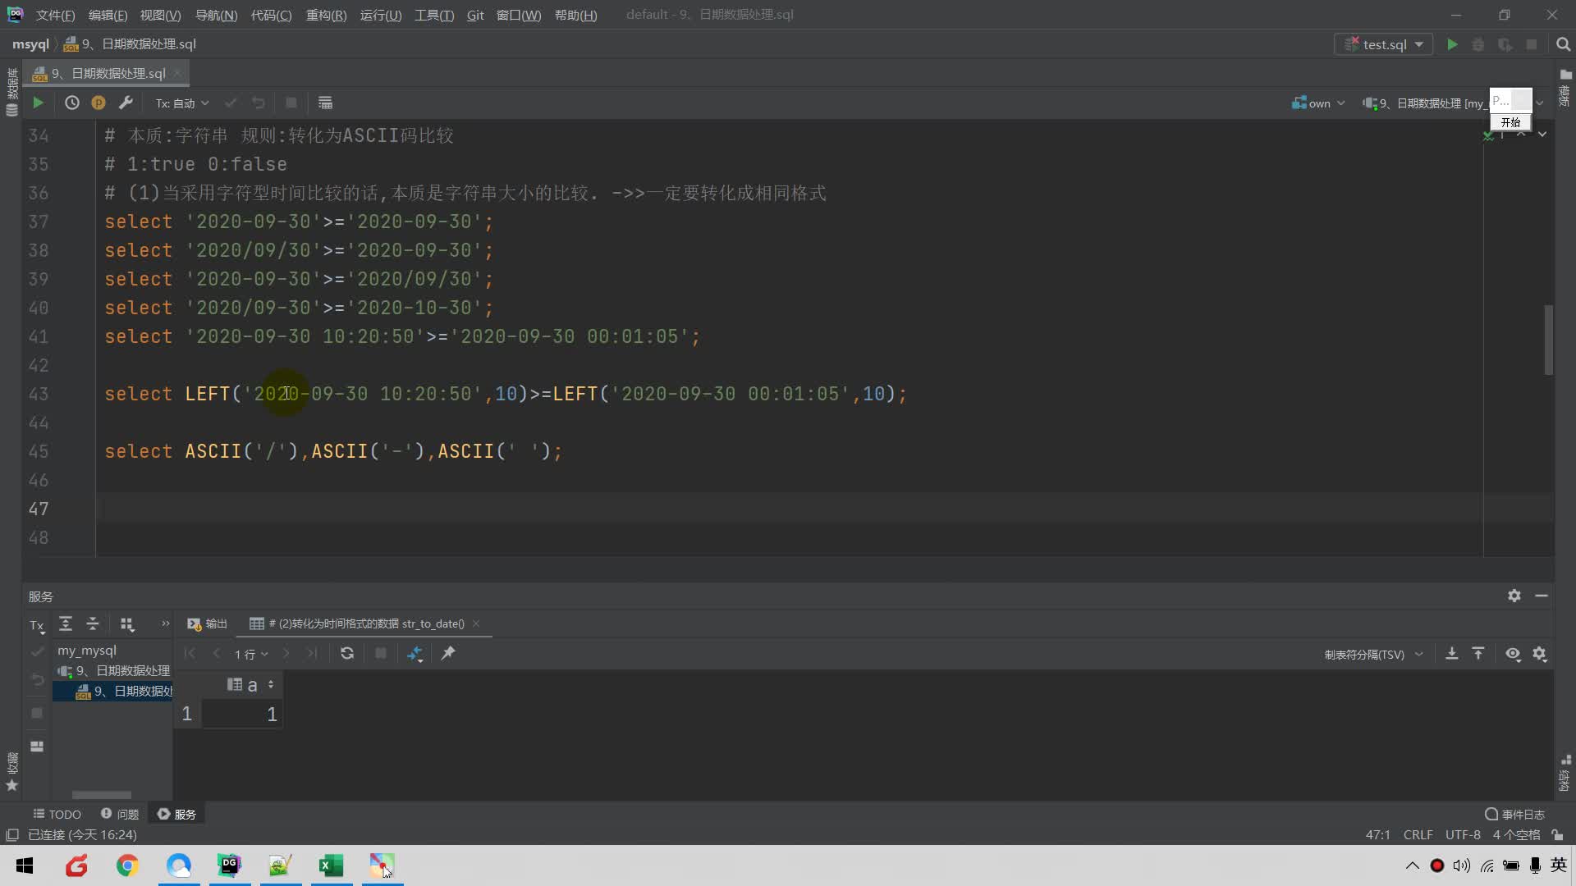Open Windows Start menu
The height and width of the screenshot is (886, 1576).
(25, 865)
